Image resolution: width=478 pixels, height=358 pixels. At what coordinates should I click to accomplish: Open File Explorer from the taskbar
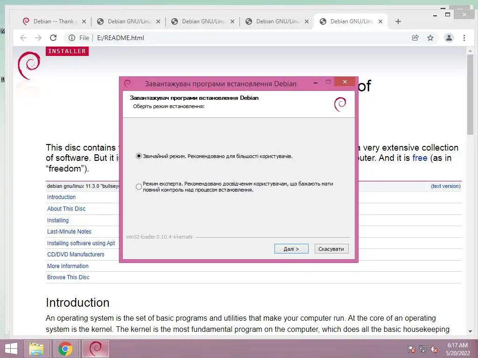tap(36, 349)
